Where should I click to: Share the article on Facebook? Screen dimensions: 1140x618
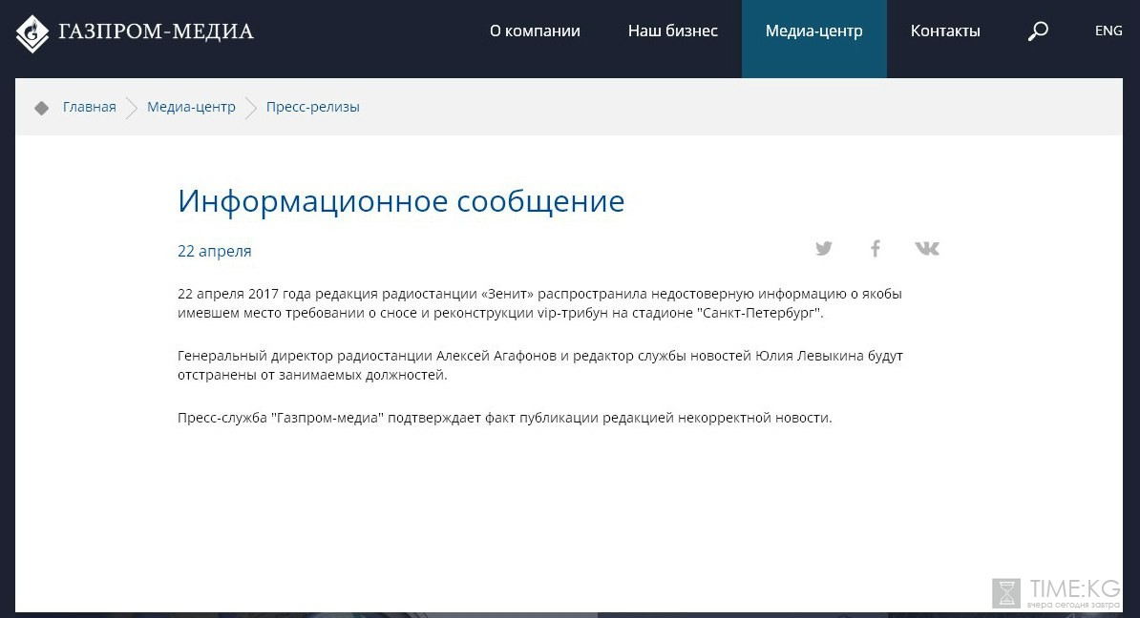[876, 248]
